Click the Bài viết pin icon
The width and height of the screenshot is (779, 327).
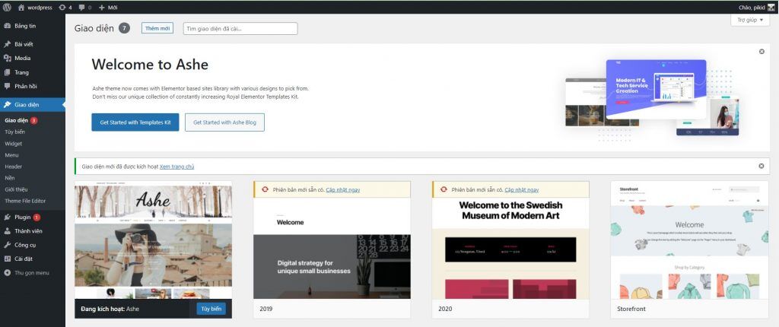point(7,44)
